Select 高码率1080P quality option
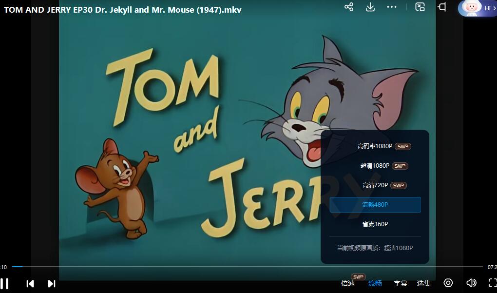This screenshot has height=293, width=497. coord(375,146)
